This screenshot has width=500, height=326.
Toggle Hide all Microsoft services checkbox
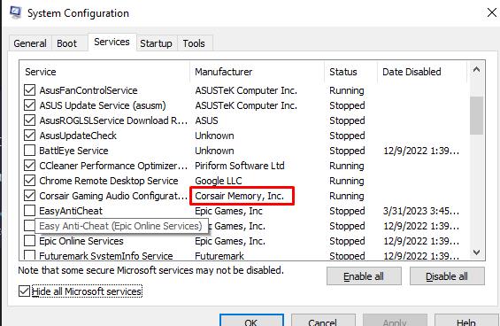pyautogui.click(x=24, y=291)
